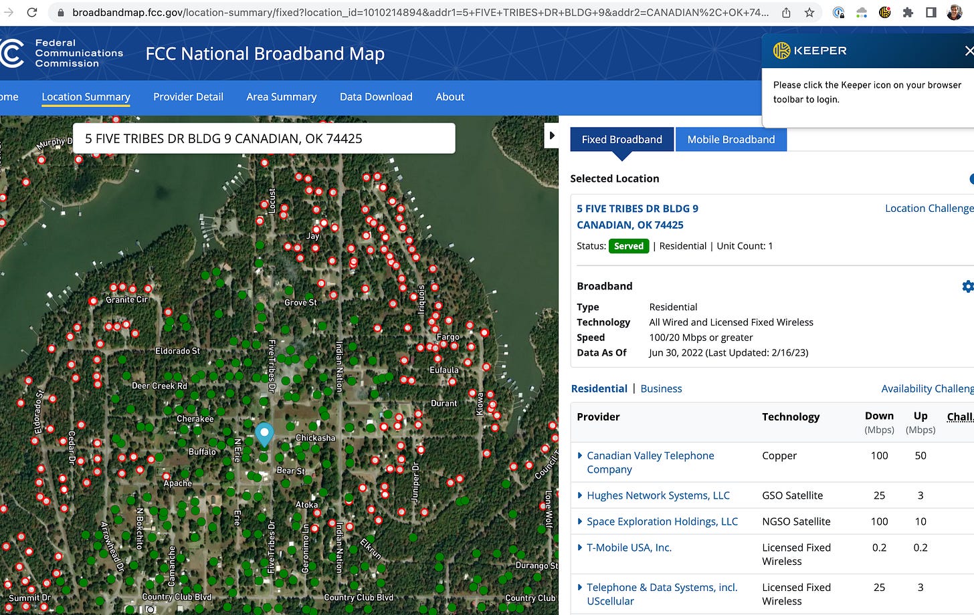Click the Copper technology cell
The image size is (974, 615).
[779, 455]
